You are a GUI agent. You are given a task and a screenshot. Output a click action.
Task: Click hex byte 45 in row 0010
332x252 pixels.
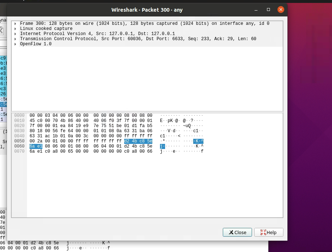pyautogui.click(x=32, y=121)
